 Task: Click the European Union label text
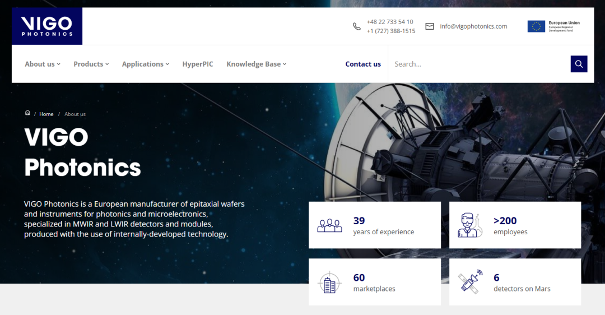[564, 23]
